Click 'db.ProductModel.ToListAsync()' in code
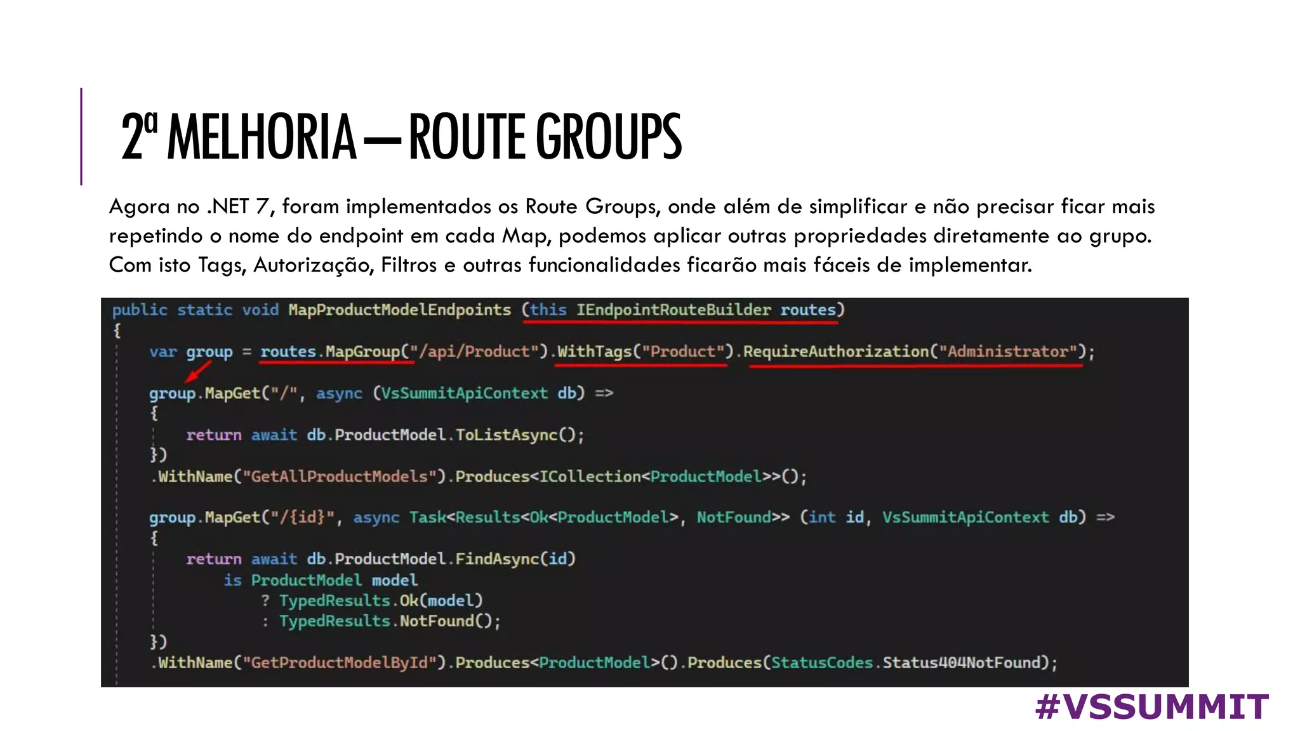Viewport: 1300px width, 731px height. tap(441, 435)
